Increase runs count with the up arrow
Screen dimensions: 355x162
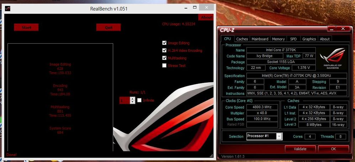(x=132, y=99)
